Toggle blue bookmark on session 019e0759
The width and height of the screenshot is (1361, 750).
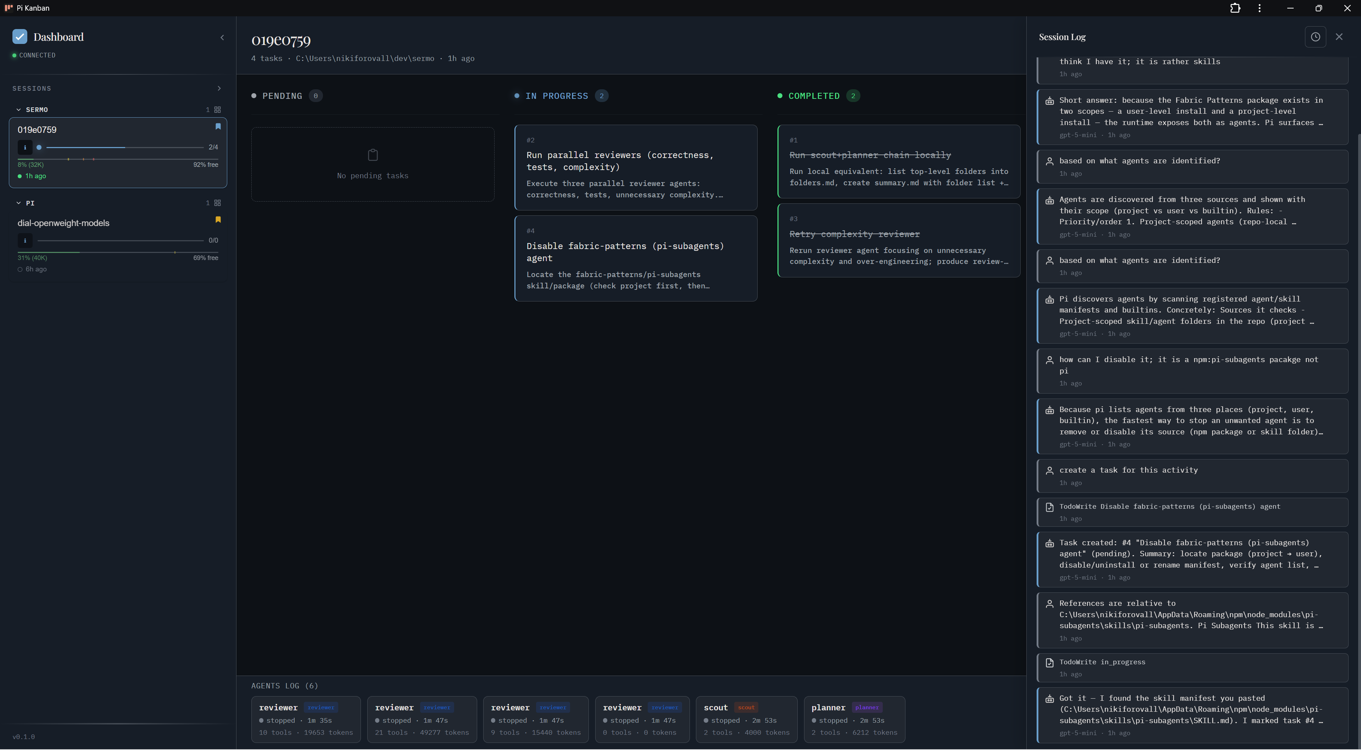point(218,127)
